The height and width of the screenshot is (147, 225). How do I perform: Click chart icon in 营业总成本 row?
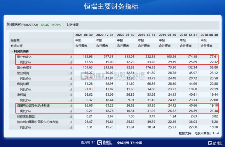tap(69, 68)
